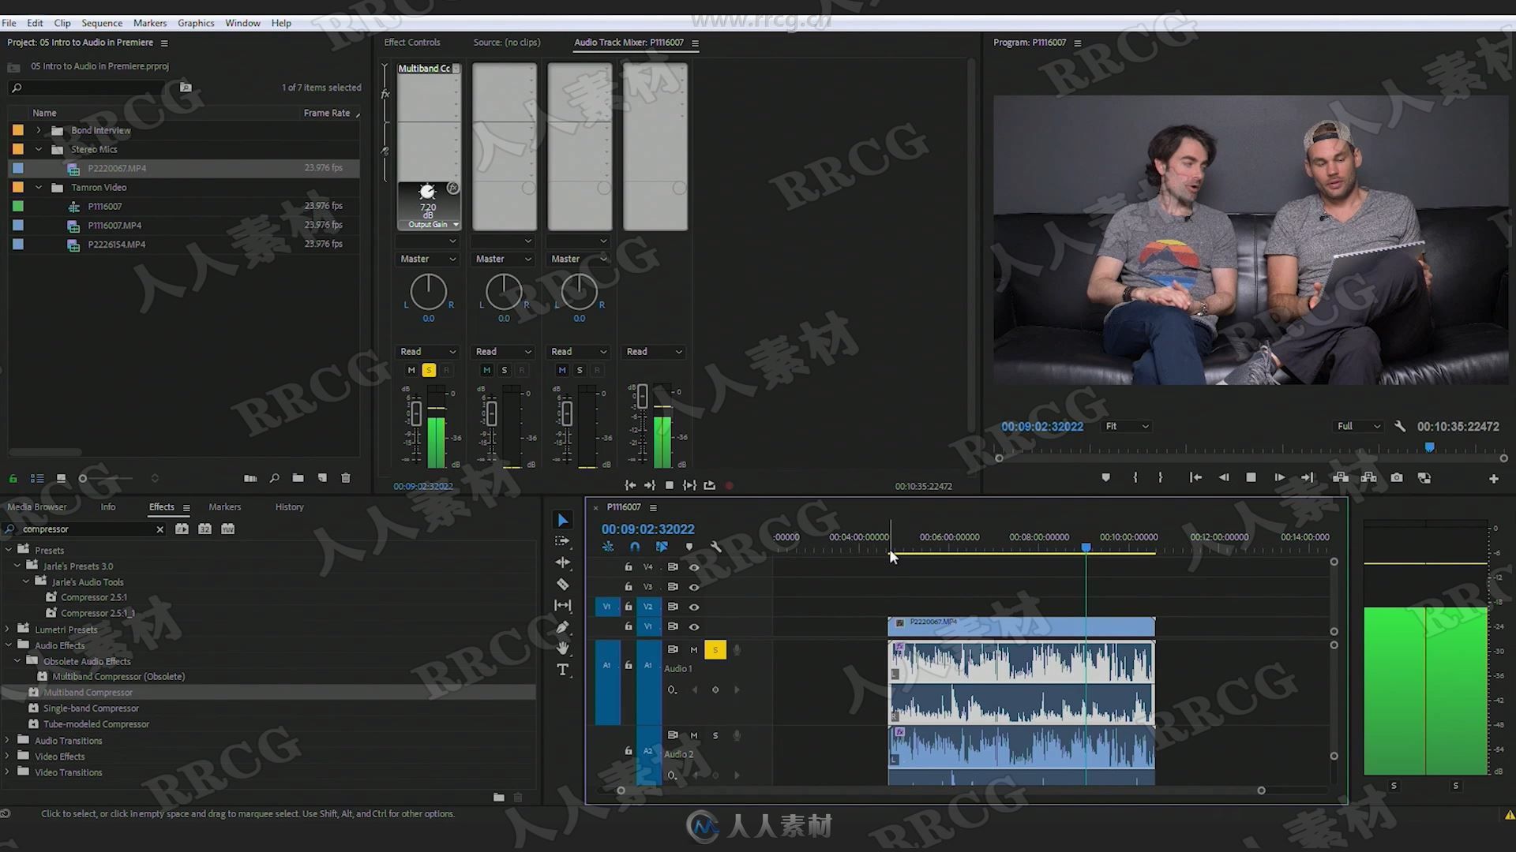Click Program monitor button editor plus

click(1493, 479)
